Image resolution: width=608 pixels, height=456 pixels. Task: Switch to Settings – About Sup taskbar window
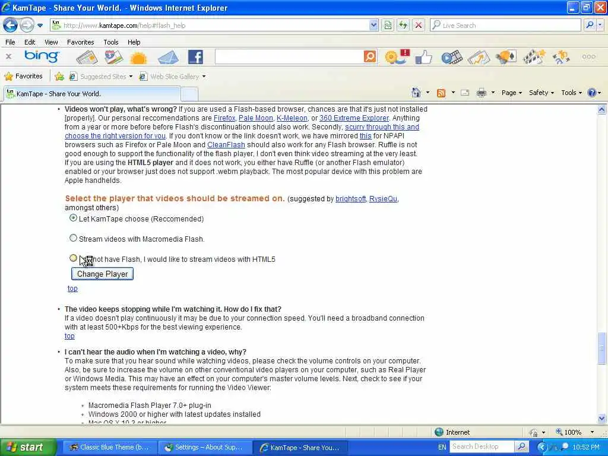(x=204, y=447)
